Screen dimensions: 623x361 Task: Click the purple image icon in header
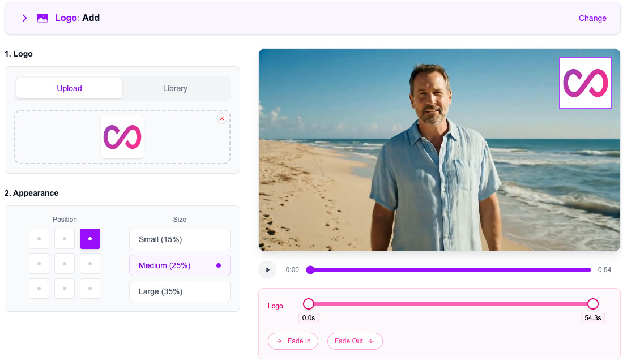42,18
